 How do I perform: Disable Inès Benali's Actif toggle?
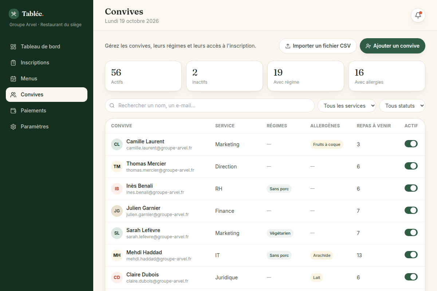pos(411,188)
